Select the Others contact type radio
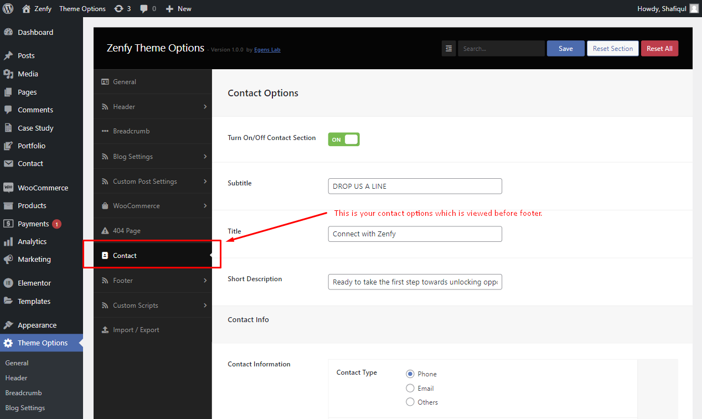Image resolution: width=702 pixels, height=419 pixels. [410, 402]
